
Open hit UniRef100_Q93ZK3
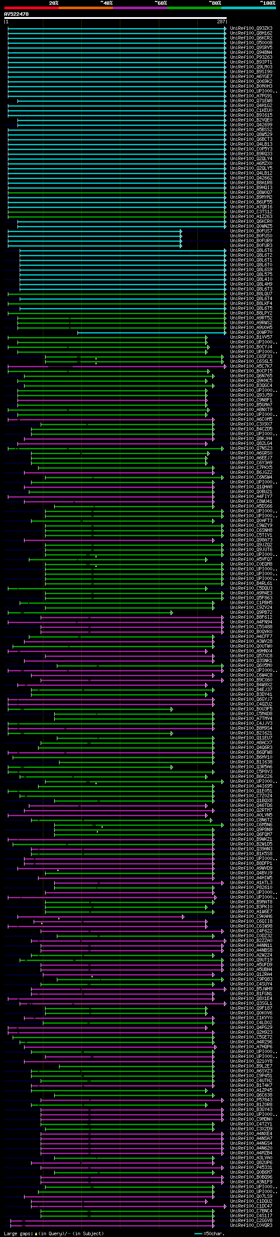tap(251, 29)
